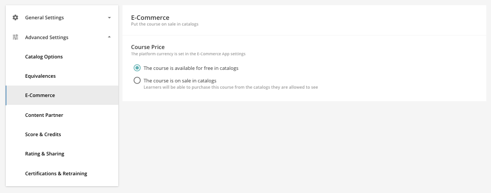491x193 pixels.
Task: Choose the on sale in catalogs radio button
Action: tap(137, 80)
